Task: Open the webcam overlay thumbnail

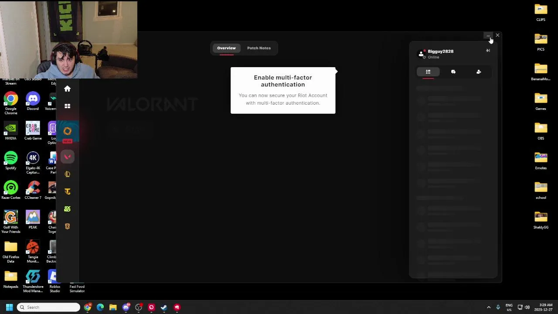Action: pos(68,40)
